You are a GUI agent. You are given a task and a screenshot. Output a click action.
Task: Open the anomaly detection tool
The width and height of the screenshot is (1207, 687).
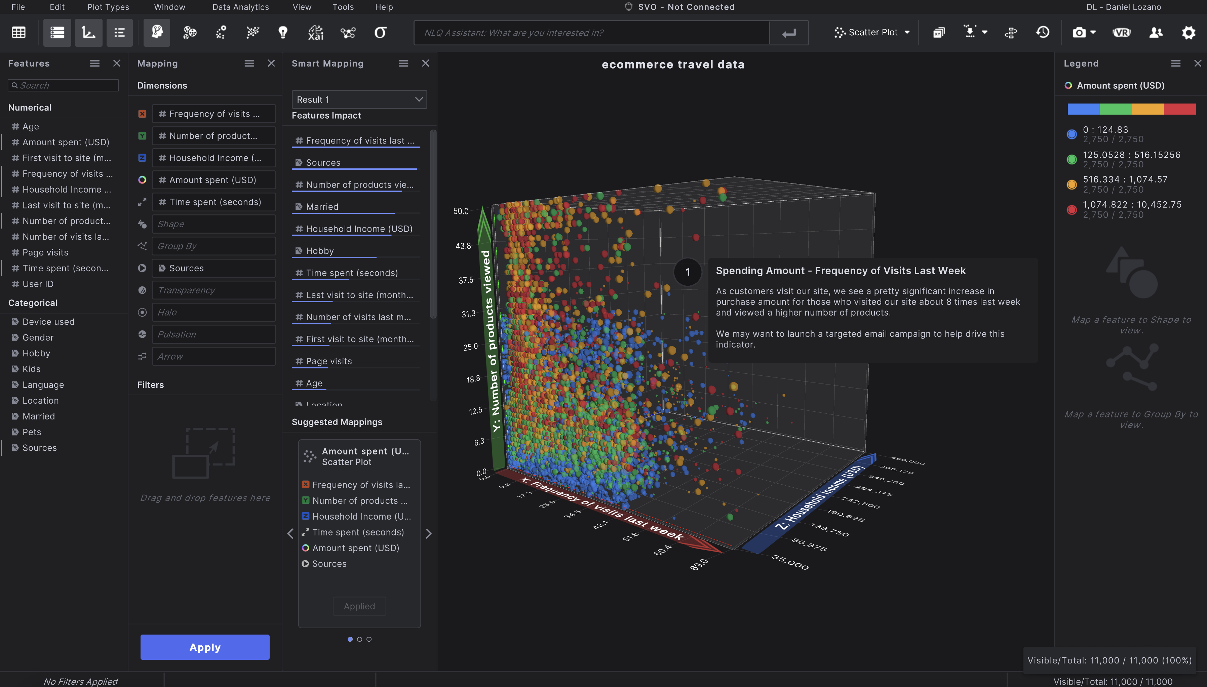[x=220, y=33]
